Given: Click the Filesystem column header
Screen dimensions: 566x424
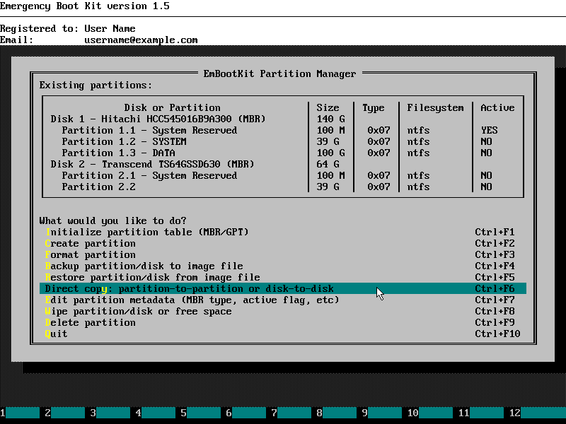Looking at the screenshot, I should (435, 108).
